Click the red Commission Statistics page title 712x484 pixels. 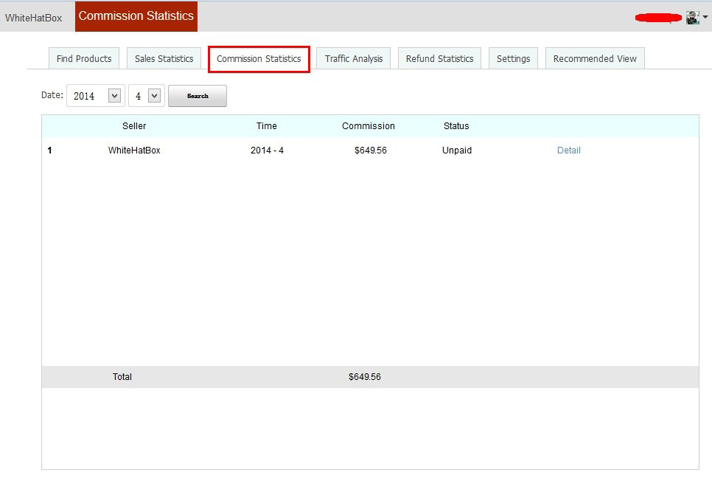pyautogui.click(x=136, y=16)
